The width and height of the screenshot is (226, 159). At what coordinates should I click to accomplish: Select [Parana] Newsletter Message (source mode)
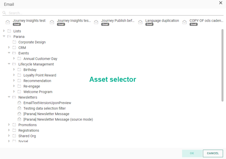(x=58, y=119)
